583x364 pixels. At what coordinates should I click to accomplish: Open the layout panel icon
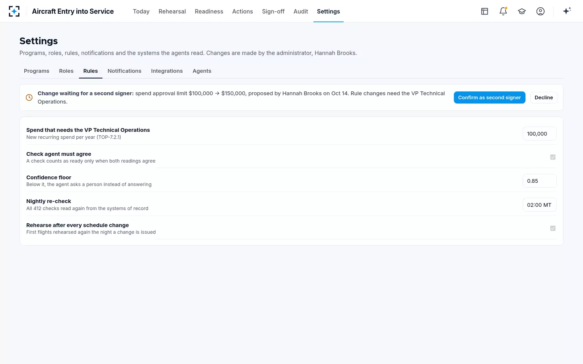(x=485, y=11)
